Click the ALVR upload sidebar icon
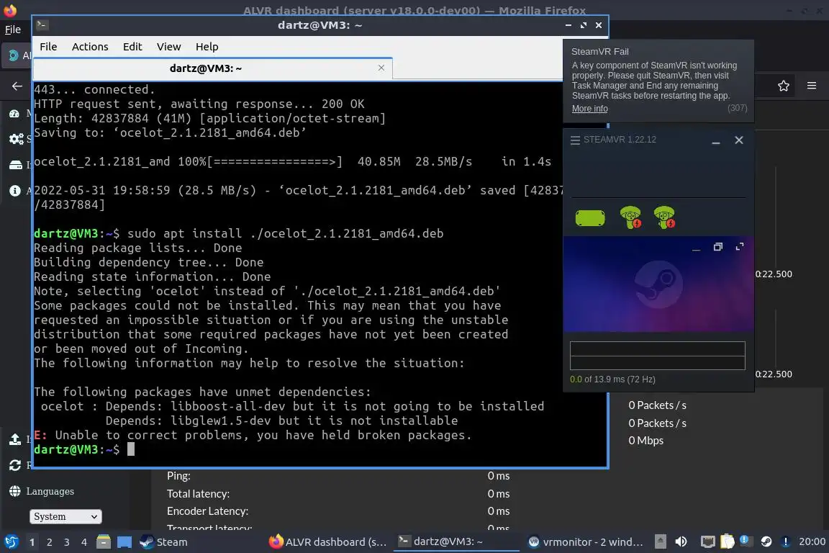 pyautogui.click(x=15, y=439)
